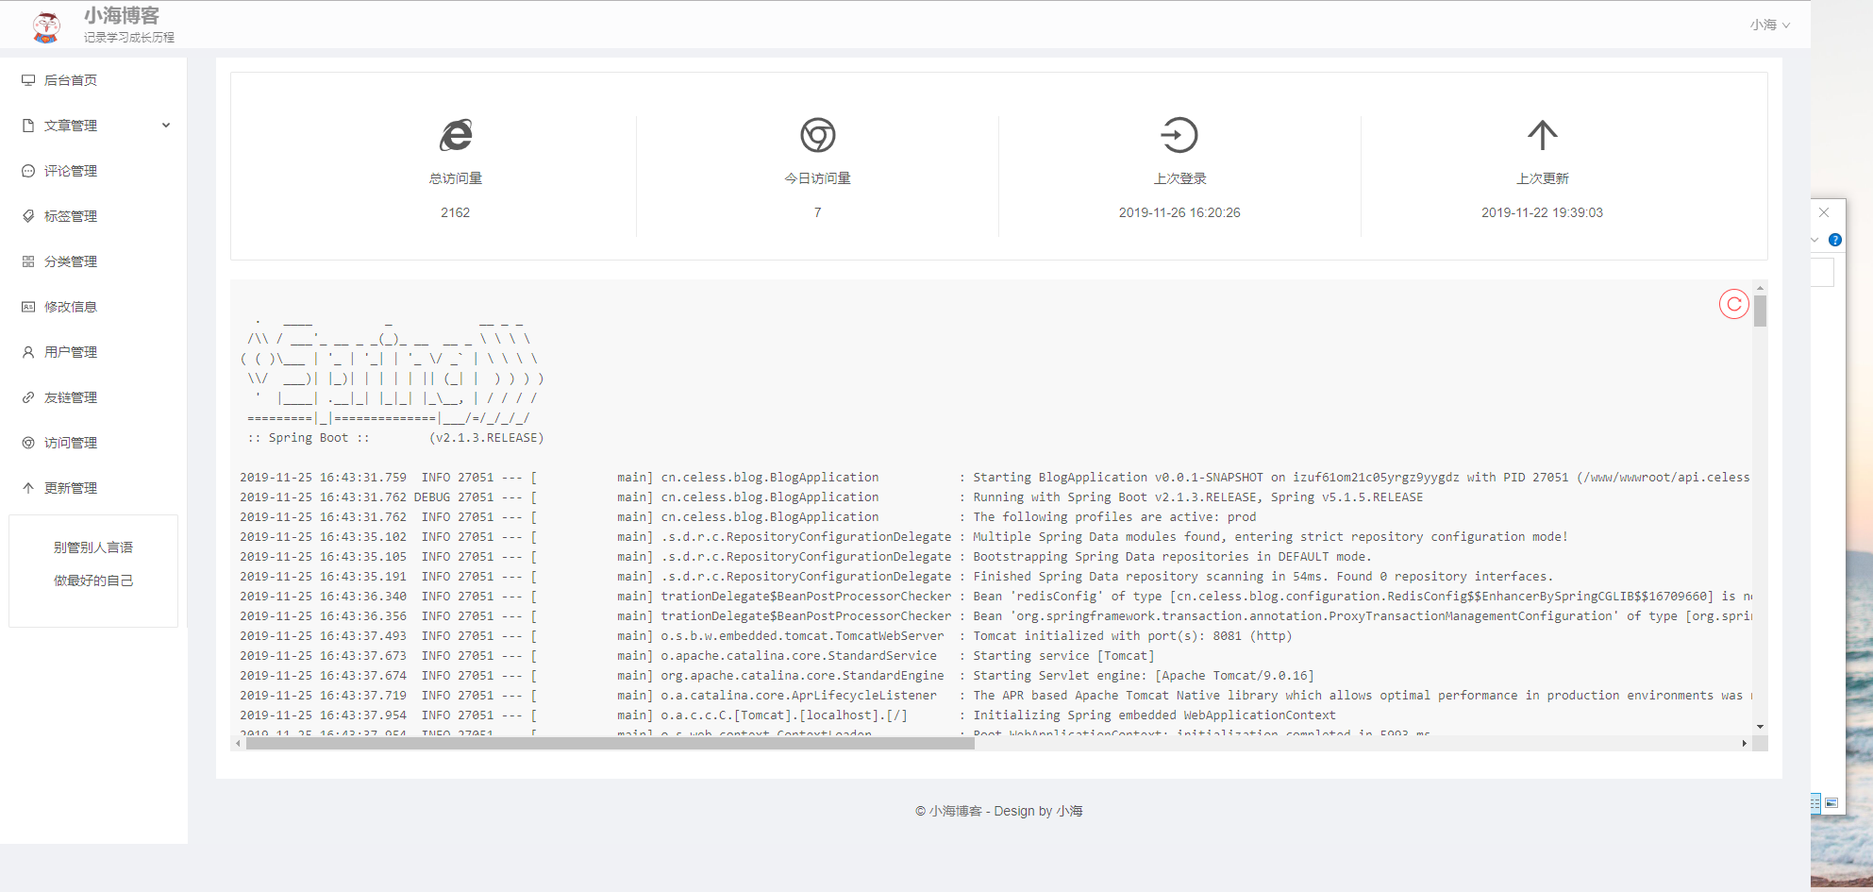Open 评论管理 in the sidebar

[71, 171]
